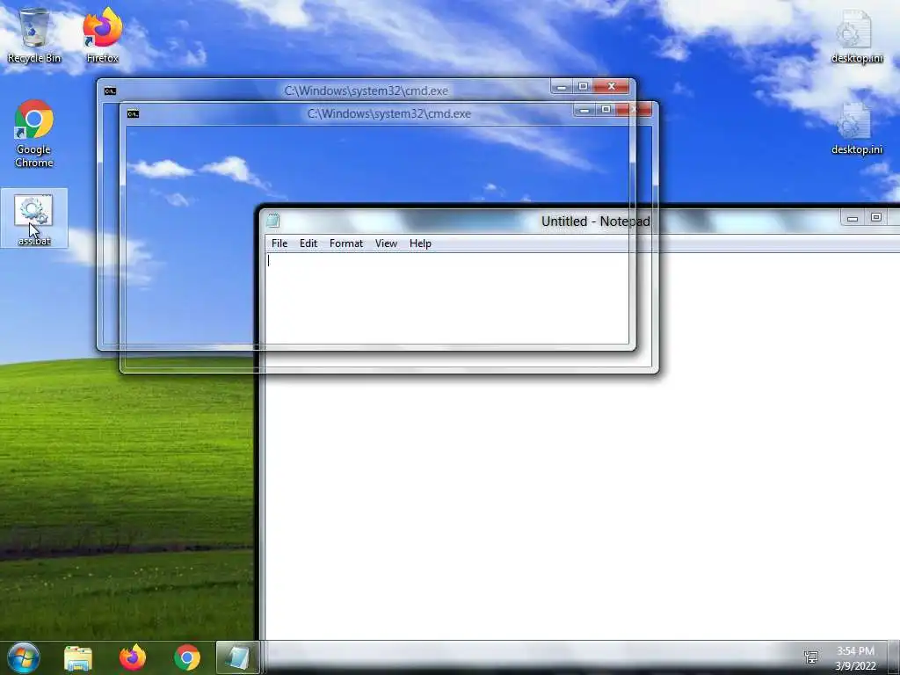Launch Chrome from the taskbar
The height and width of the screenshot is (675, 900).
tap(187, 657)
